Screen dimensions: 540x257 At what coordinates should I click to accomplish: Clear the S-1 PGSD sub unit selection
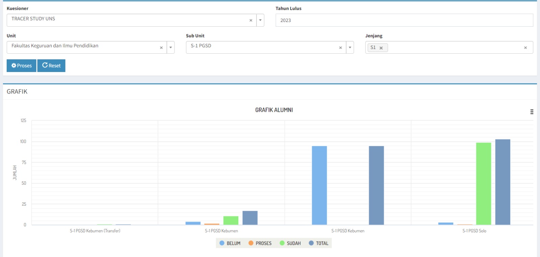(341, 48)
